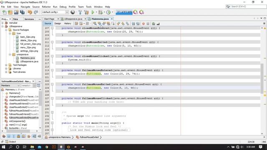This screenshot has width=267, height=150.
Task: Click the Clean and Build icon
Action: (x=86, y=12)
